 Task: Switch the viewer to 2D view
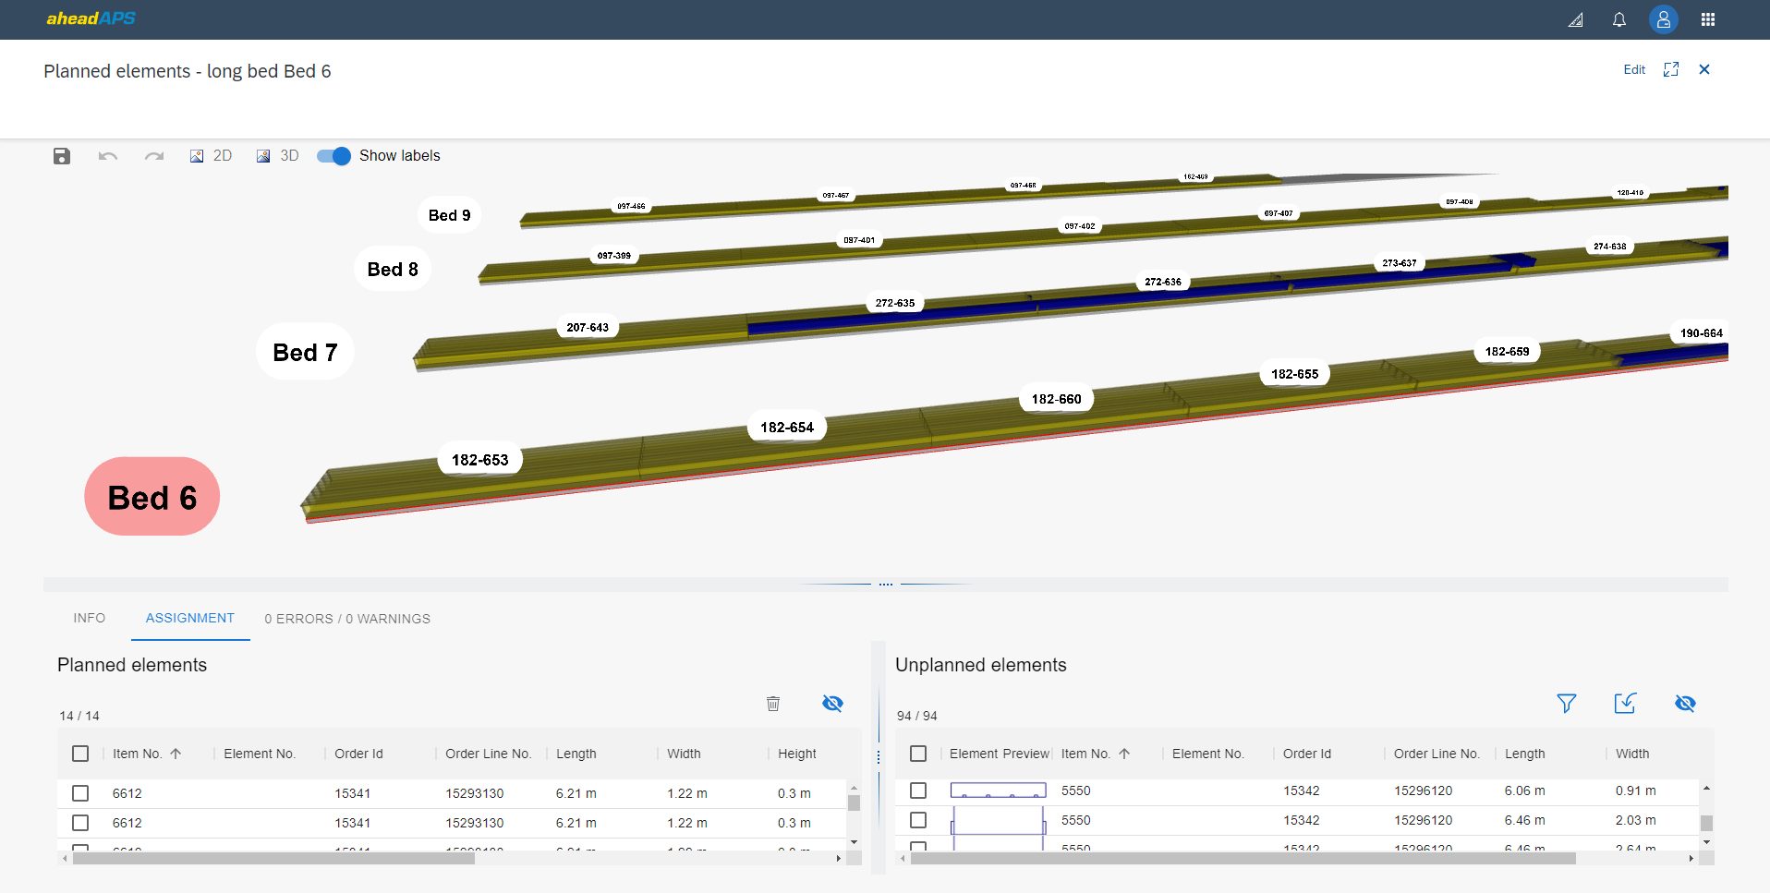(211, 156)
